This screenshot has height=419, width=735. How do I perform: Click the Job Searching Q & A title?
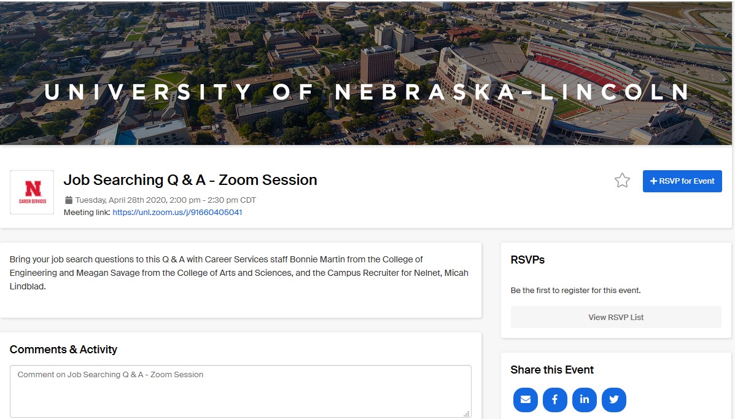click(x=190, y=180)
